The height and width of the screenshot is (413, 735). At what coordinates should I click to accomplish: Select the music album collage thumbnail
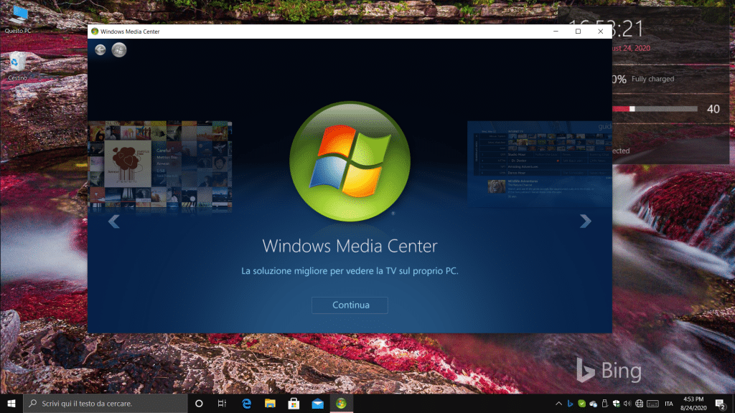point(159,166)
